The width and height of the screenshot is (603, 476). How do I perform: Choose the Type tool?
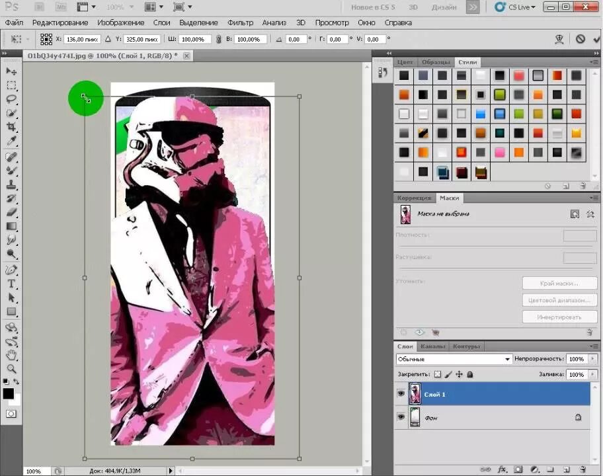click(11, 284)
